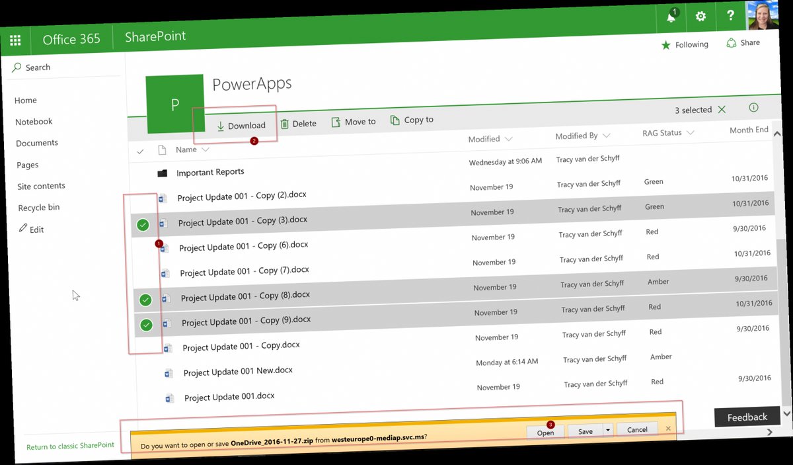Go to Home in the left navigation
The width and height of the screenshot is (793, 465).
click(26, 101)
